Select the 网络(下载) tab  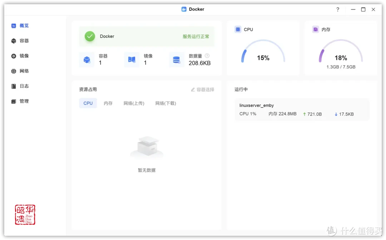[165, 103]
